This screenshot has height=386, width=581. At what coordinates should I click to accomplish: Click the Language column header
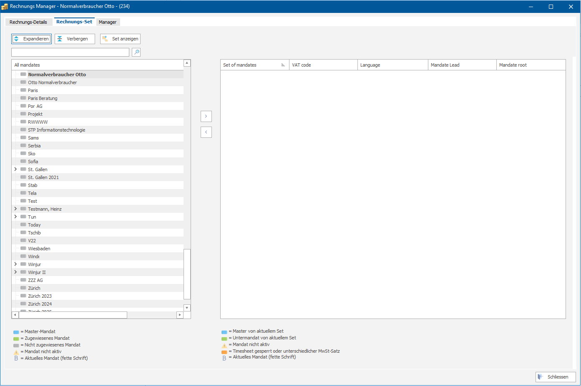[393, 65]
